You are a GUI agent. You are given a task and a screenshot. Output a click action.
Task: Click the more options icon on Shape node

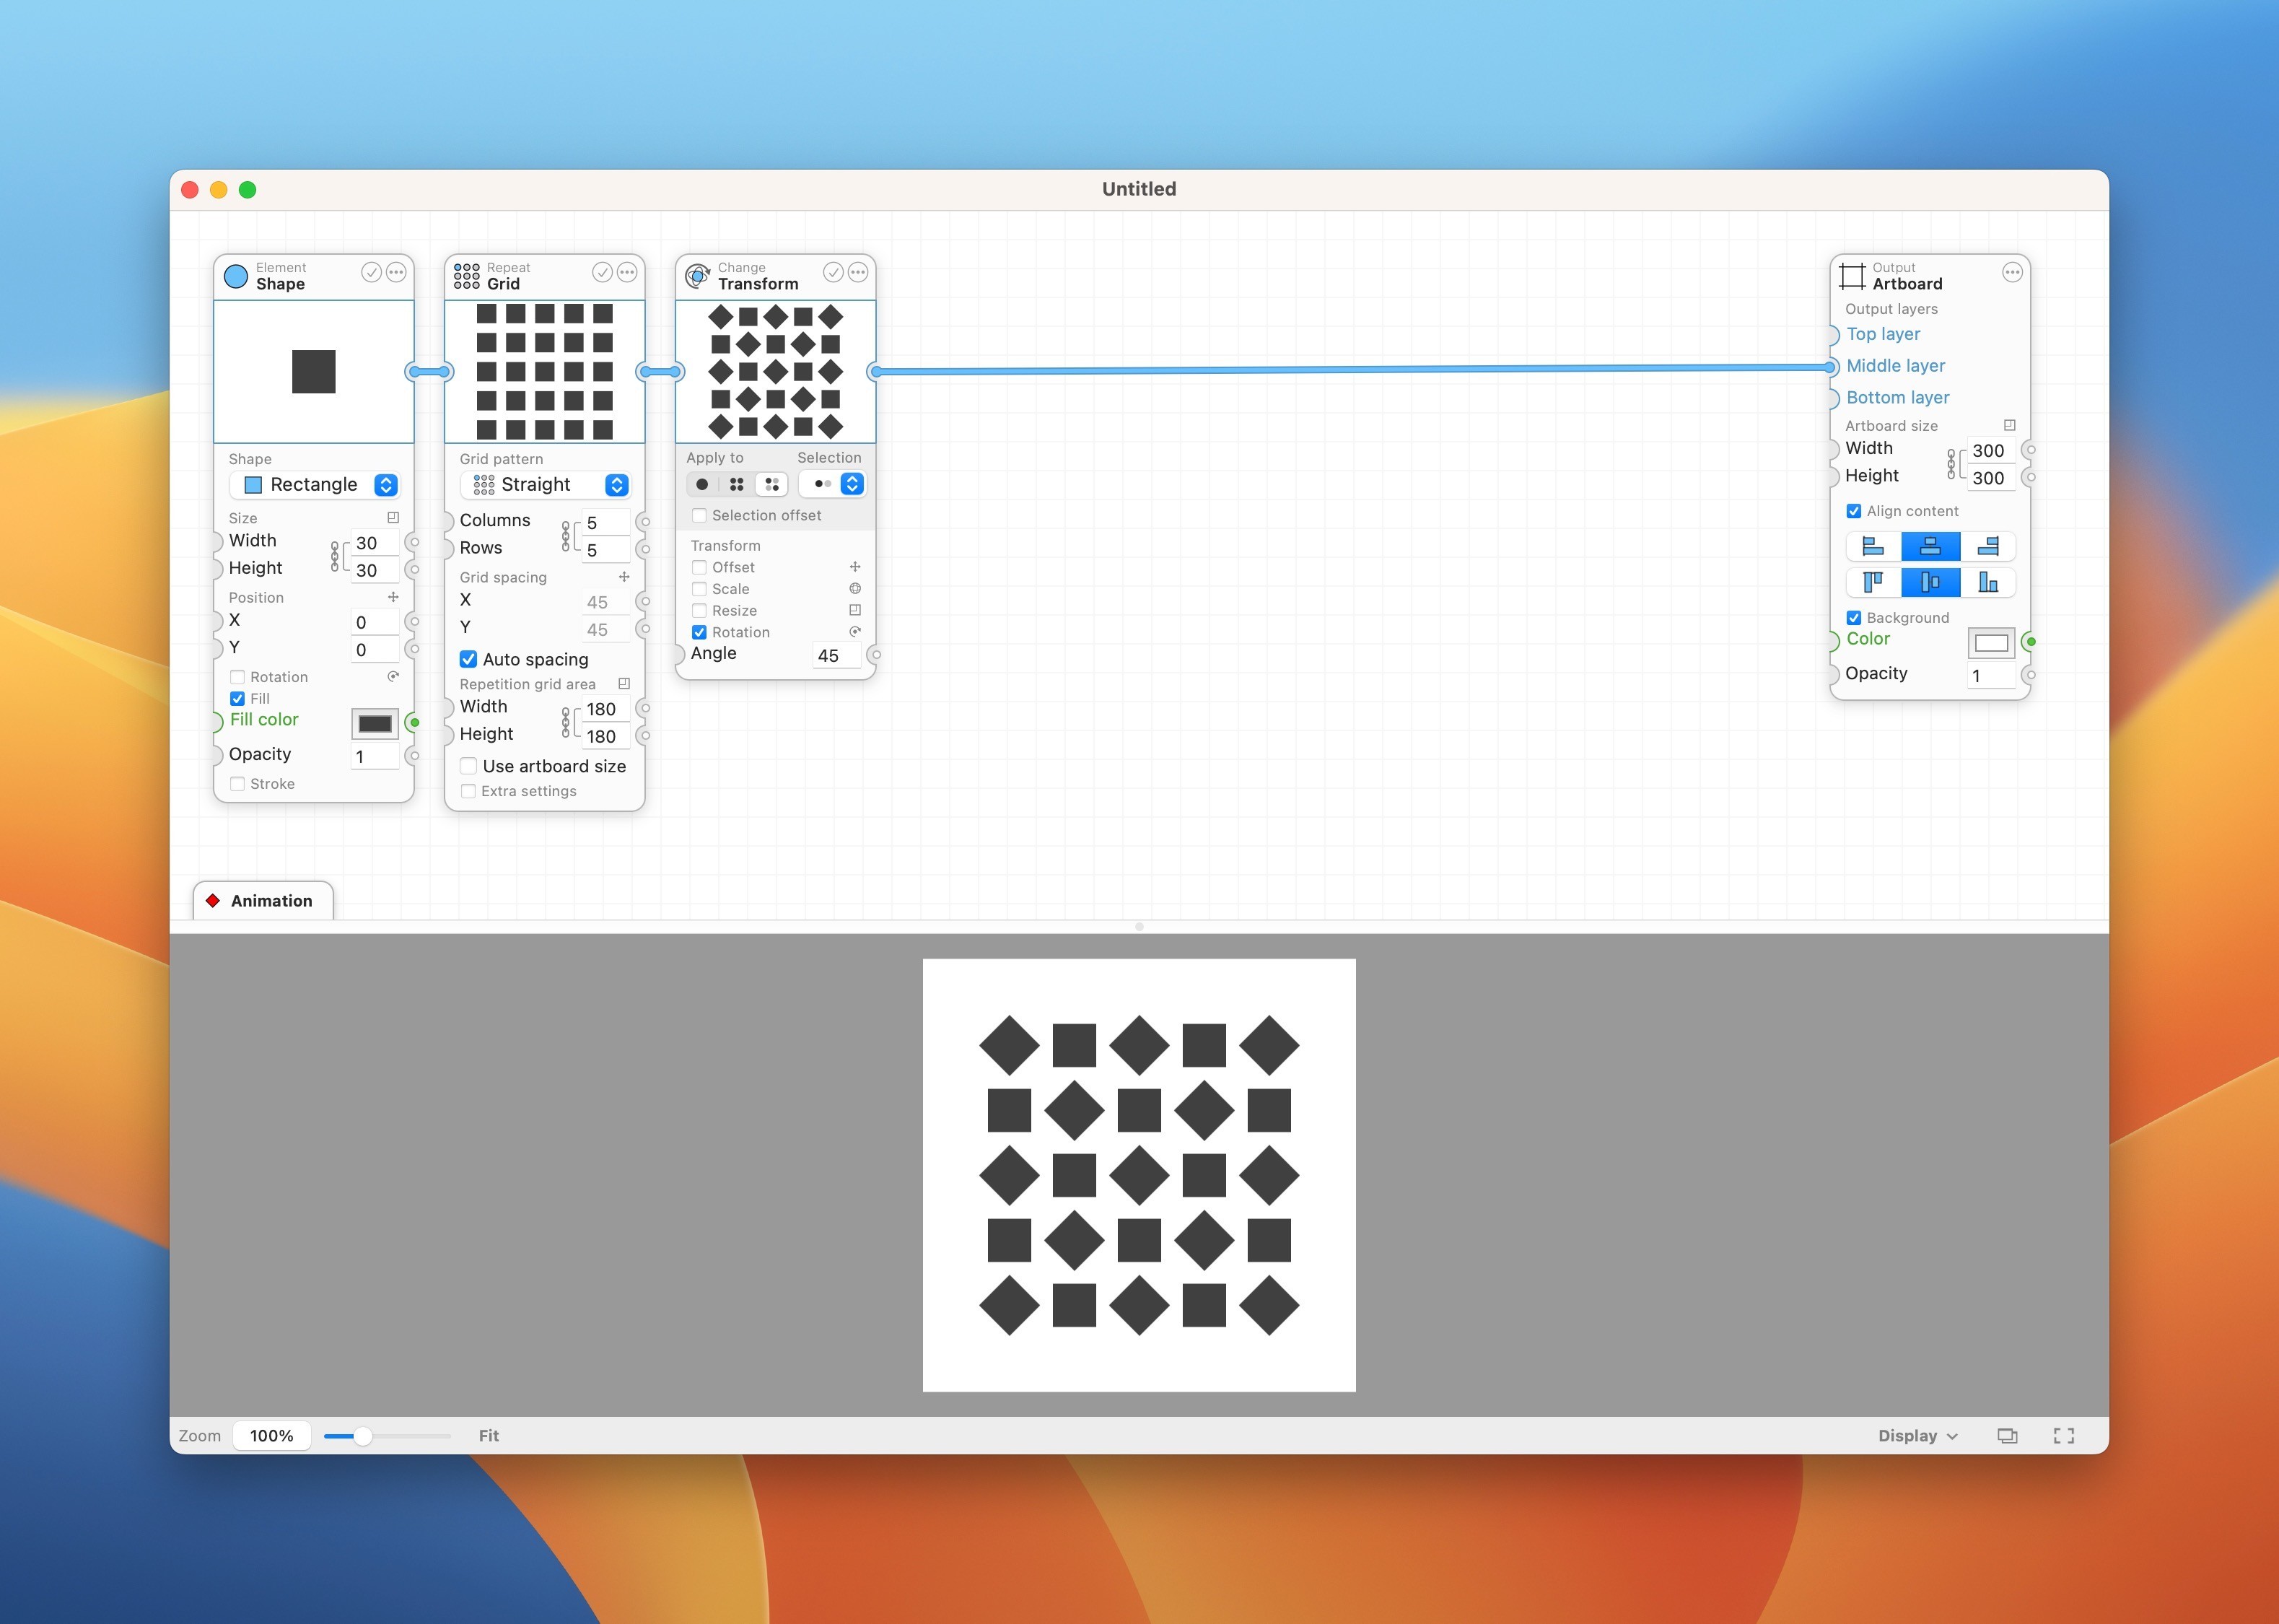click(x=395, y=272)
